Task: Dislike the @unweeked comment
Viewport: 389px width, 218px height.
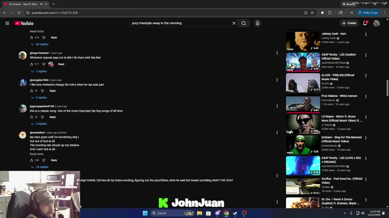Action: tap(44, 160)
